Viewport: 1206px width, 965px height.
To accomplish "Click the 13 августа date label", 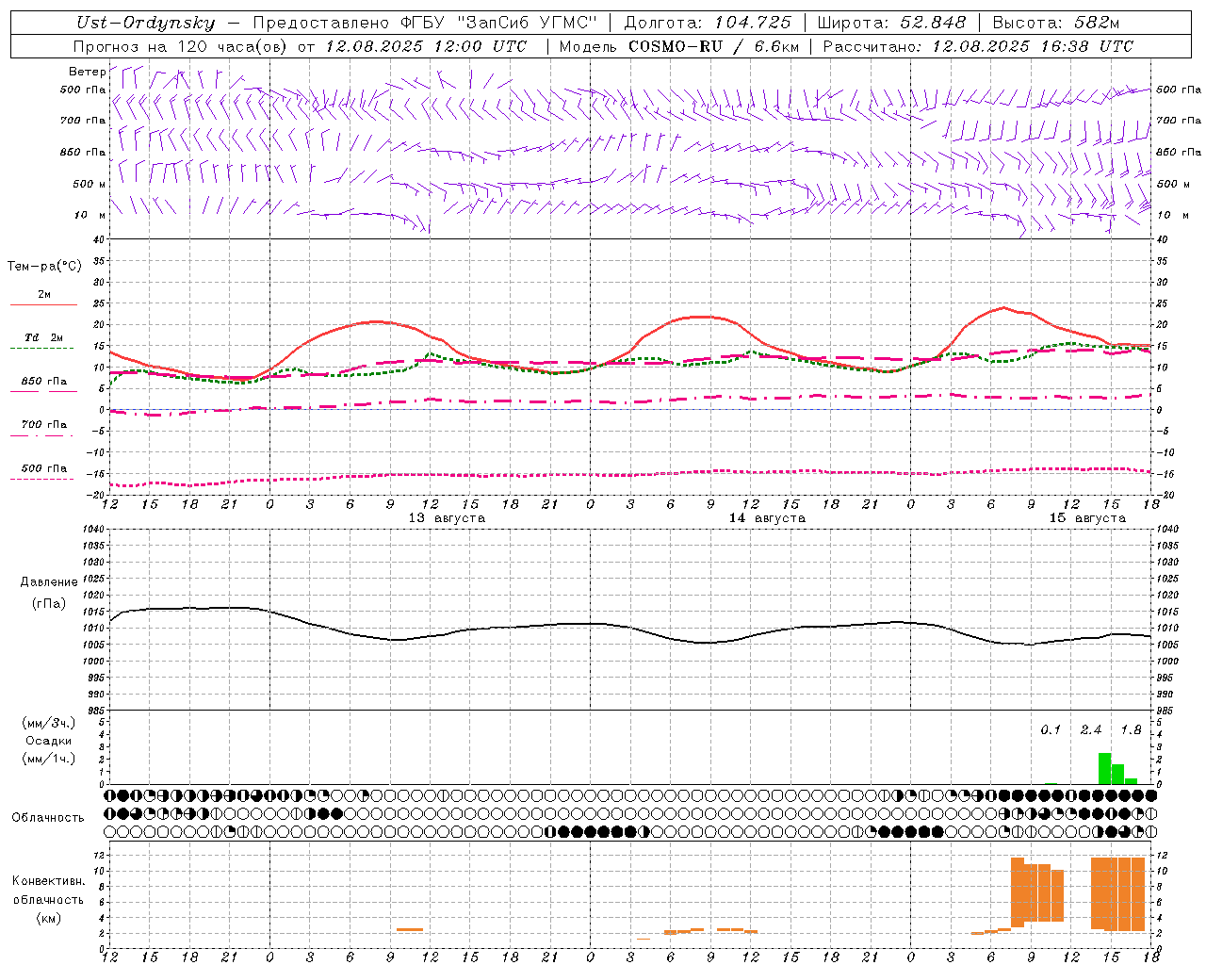I will pos(447,518).
